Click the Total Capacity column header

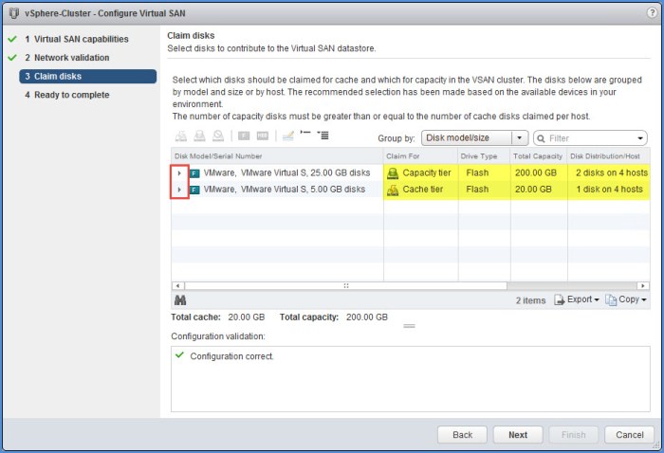[539, 156]
